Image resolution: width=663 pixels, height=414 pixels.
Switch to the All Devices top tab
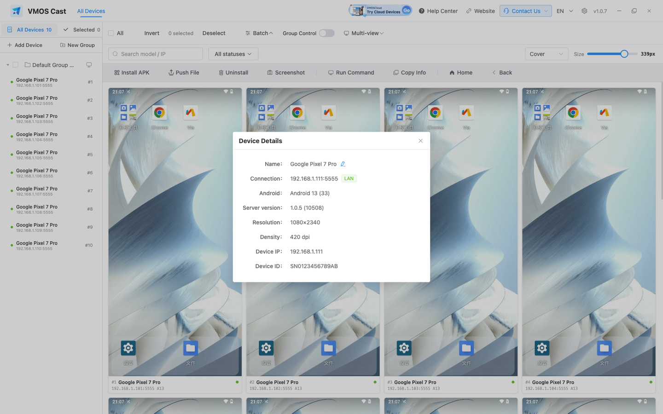(91, 11)
